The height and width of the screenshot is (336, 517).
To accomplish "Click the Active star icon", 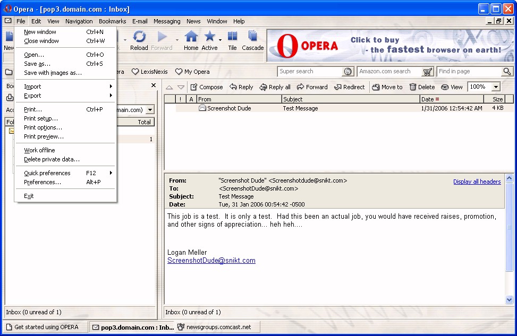I will coord(209,37).
